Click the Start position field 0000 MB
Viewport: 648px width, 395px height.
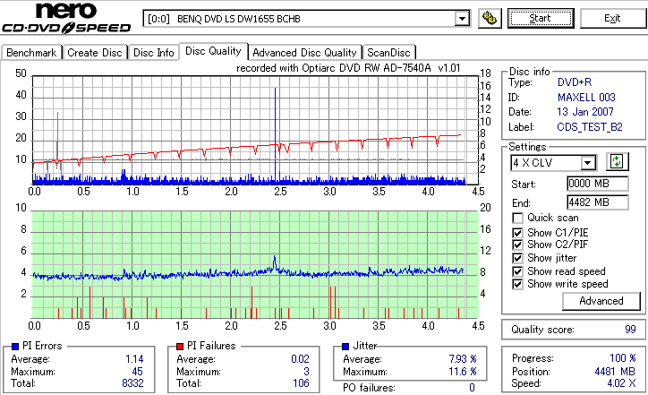tap(598, 184)
